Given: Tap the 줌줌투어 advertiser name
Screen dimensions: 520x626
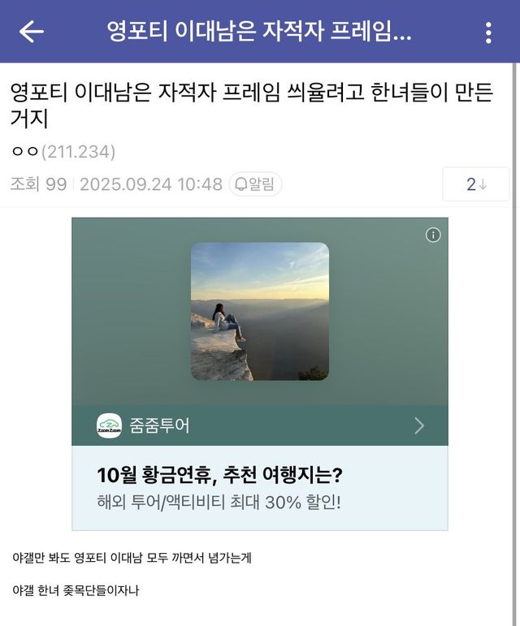Looking at the screenshot, I should [x=159, y=425].
